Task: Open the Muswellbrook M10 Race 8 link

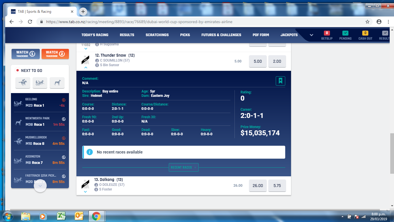Action: coord(40,141)
